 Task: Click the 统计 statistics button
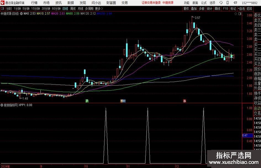point(209,9)
